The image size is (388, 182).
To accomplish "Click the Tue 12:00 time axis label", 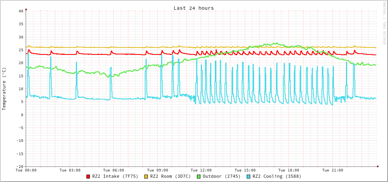I will [201, 170].
